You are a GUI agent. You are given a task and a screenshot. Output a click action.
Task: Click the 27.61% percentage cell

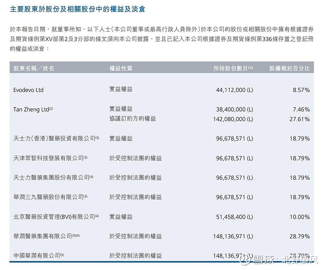pyautogui.click(x=300, y=119)
